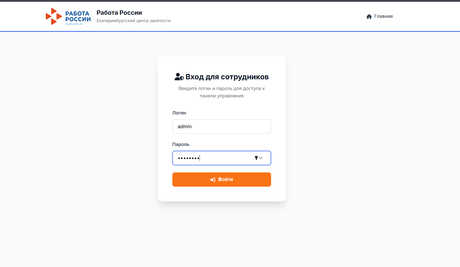Click the РАБОТА РОССИИ logo wordmark
This screenshot has height=267, width=460.
click(x=78, y=16)
